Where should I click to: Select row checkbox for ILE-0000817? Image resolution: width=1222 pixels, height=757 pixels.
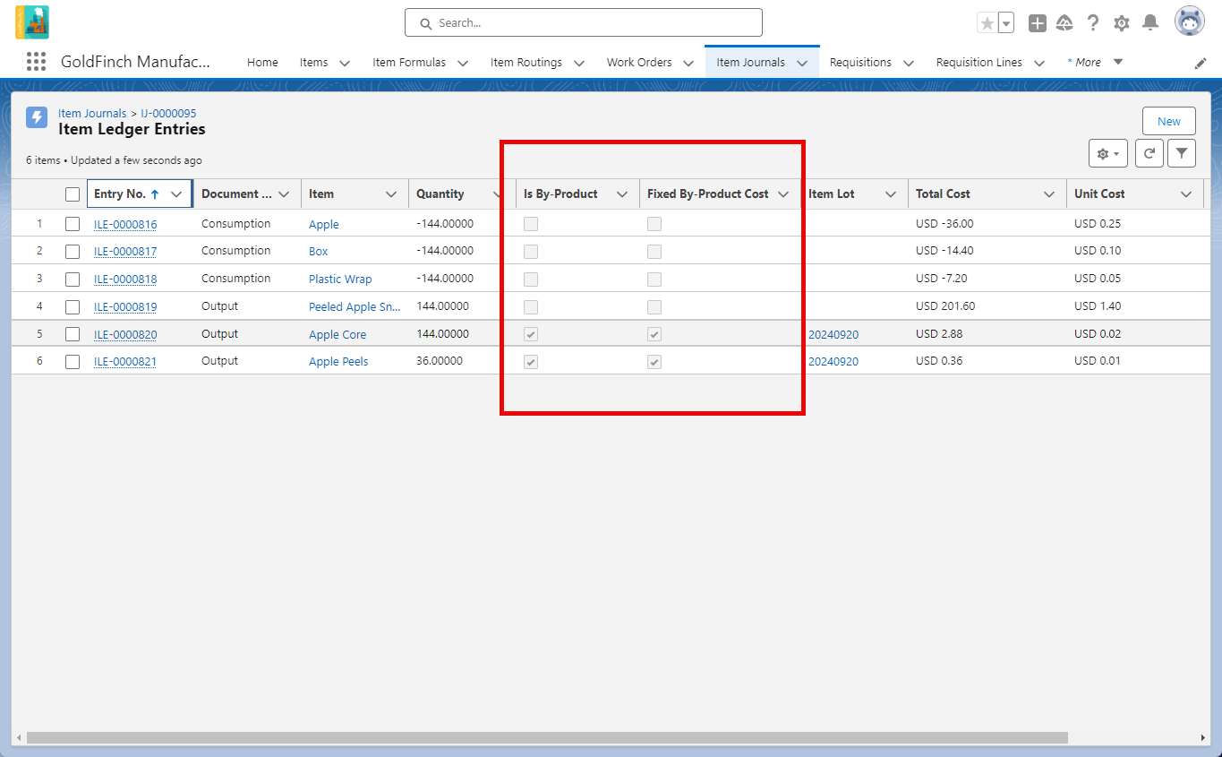[73, 251]
